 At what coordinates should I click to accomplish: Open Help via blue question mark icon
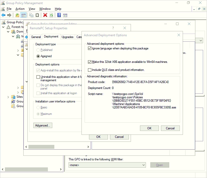(59, 15)
